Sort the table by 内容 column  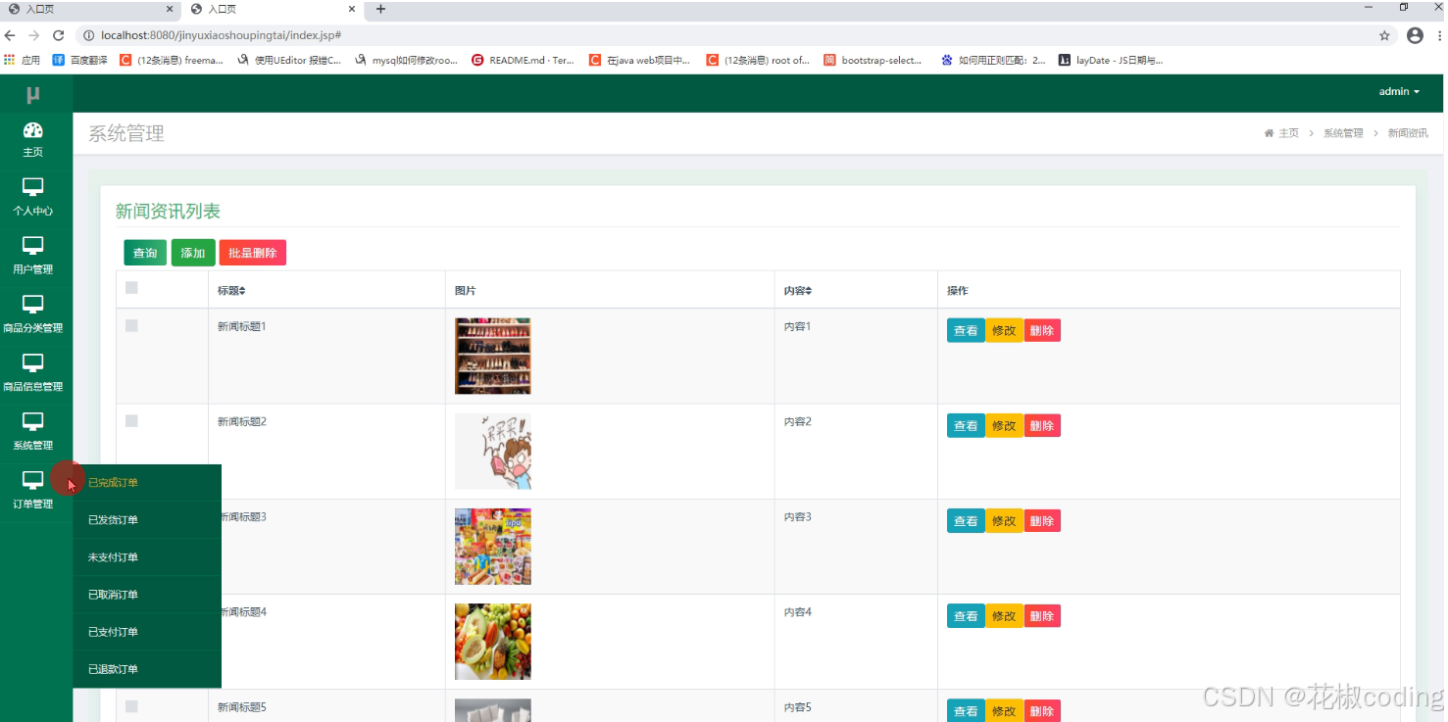pos(797,291)
